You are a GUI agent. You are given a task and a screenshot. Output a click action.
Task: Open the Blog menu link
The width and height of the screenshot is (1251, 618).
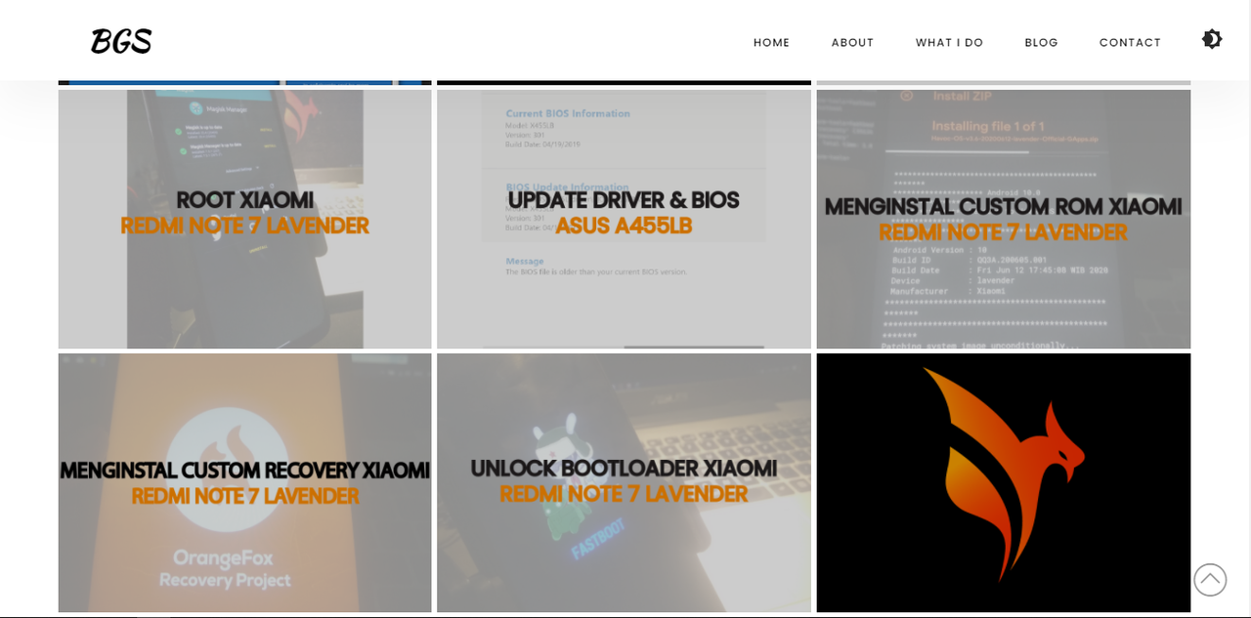[1041, 43]
